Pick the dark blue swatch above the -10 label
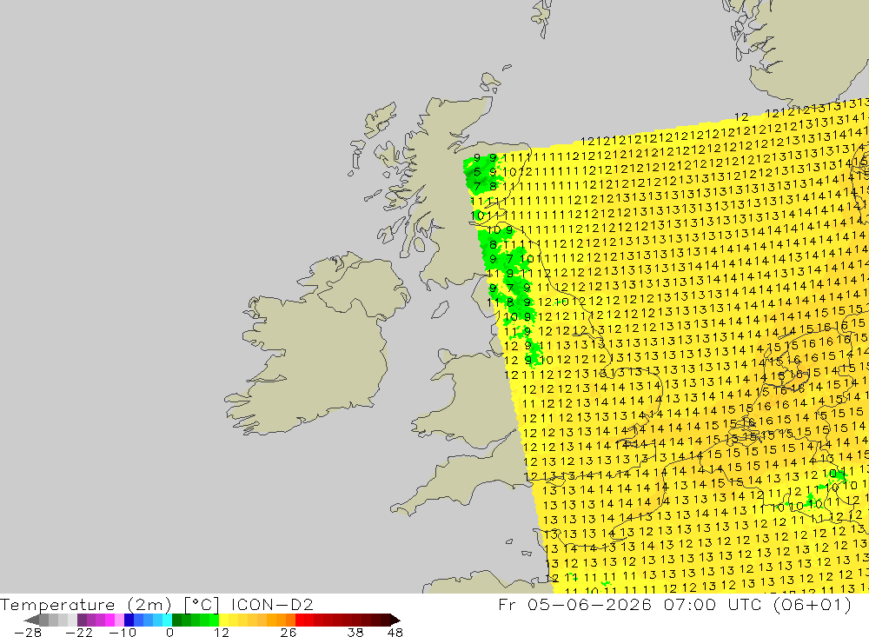869x637 pixels. (129, 620)
